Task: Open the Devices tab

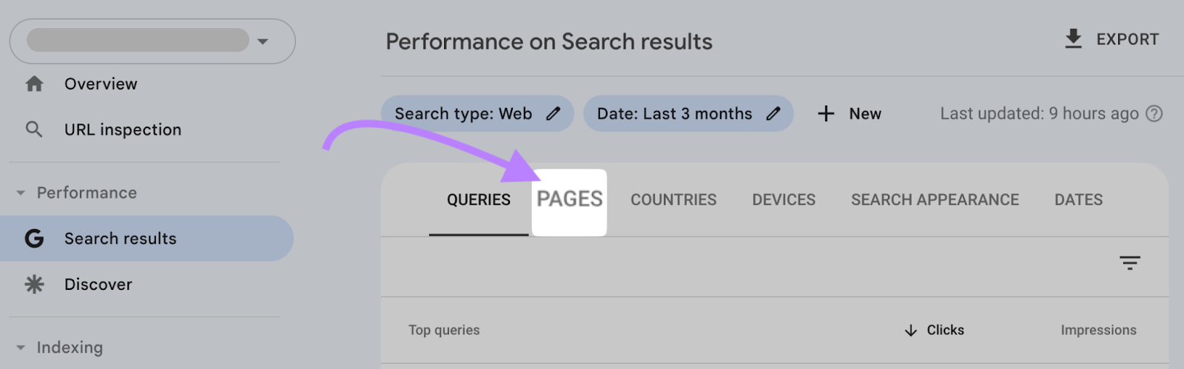Action: click(x=784, y=200)
